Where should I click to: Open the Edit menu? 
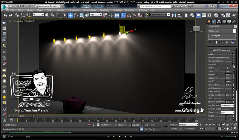[x=12, y=10]
